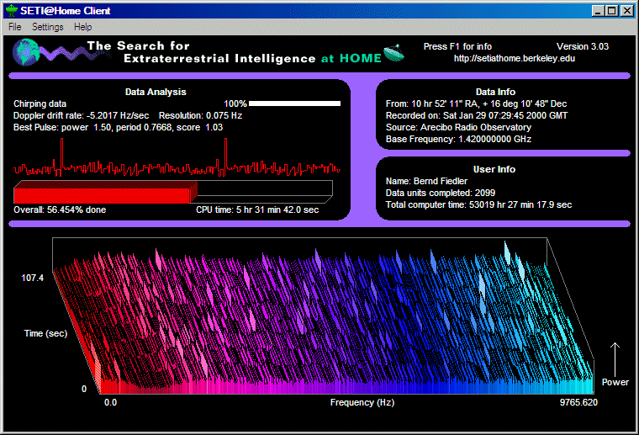Click 'Overall: 56.454% done' text
This screenshot has height=435, width=639.
(x=60, y=210)
